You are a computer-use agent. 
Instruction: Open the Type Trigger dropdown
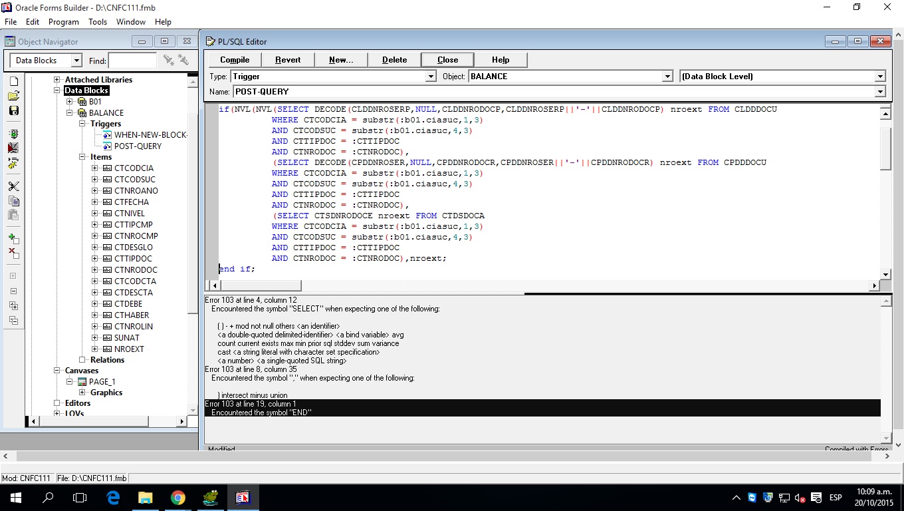tap(430, 77)
